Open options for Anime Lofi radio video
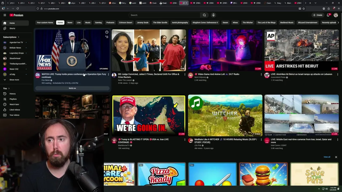Viewport: 342px width, 192px height. point(261,74)
